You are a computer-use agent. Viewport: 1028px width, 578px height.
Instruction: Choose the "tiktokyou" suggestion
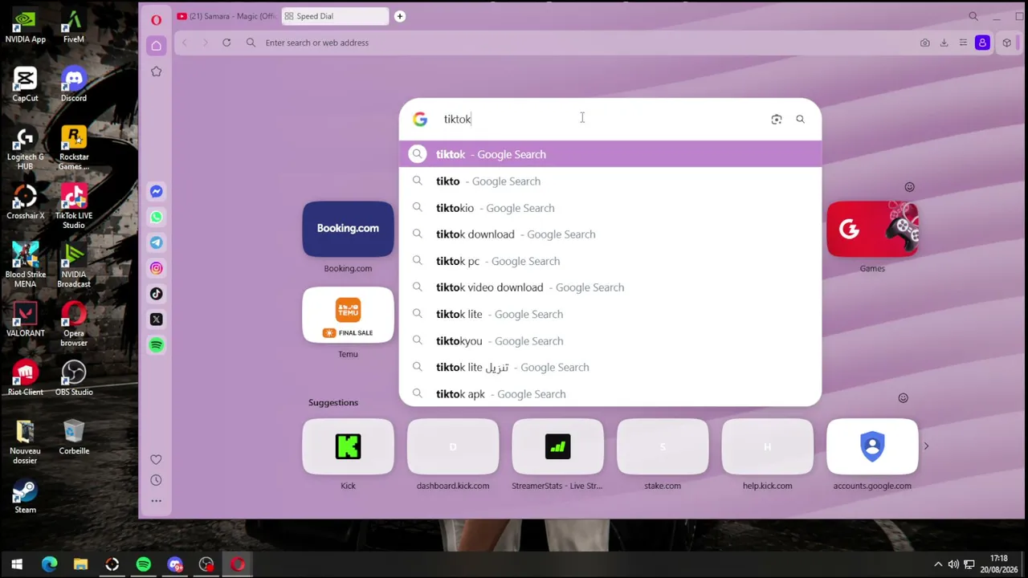(x=610, y=341)
